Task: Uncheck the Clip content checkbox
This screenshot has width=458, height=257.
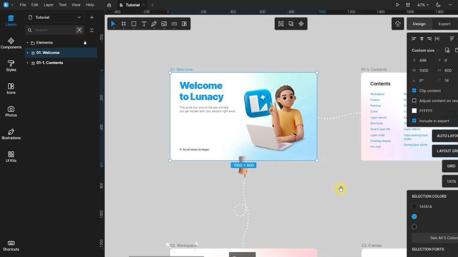Action: pos(414,91)
